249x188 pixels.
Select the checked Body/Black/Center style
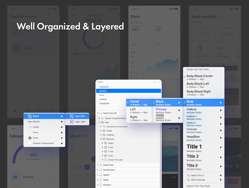[203, 77]
